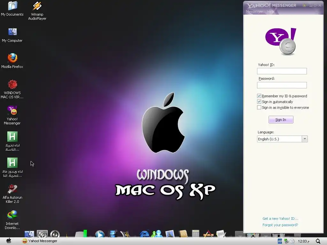This screenshot has height=245, width=327.
Task: Toggle Remember my ID & password checkbox
Action: [x=259, y=96]
